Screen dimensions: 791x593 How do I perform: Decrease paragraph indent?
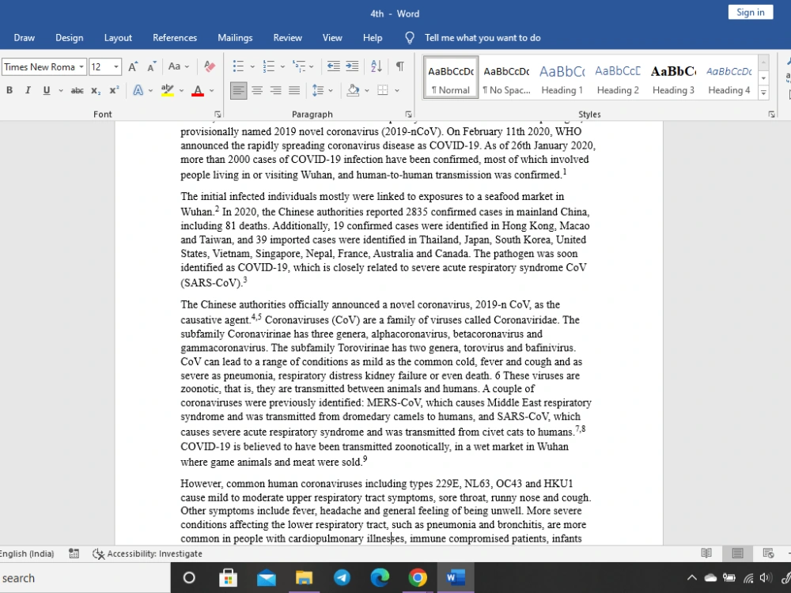pyautogui.click(x=334, y=66)
